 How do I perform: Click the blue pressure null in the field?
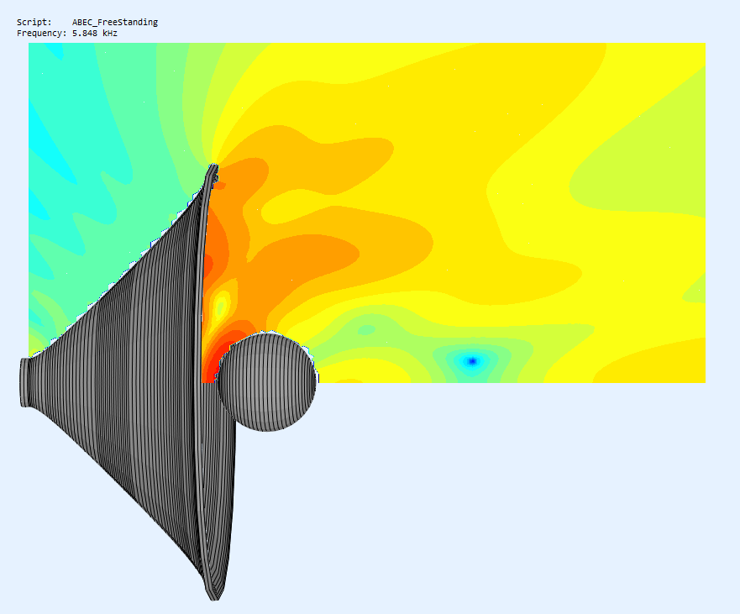tap(472, 361)
